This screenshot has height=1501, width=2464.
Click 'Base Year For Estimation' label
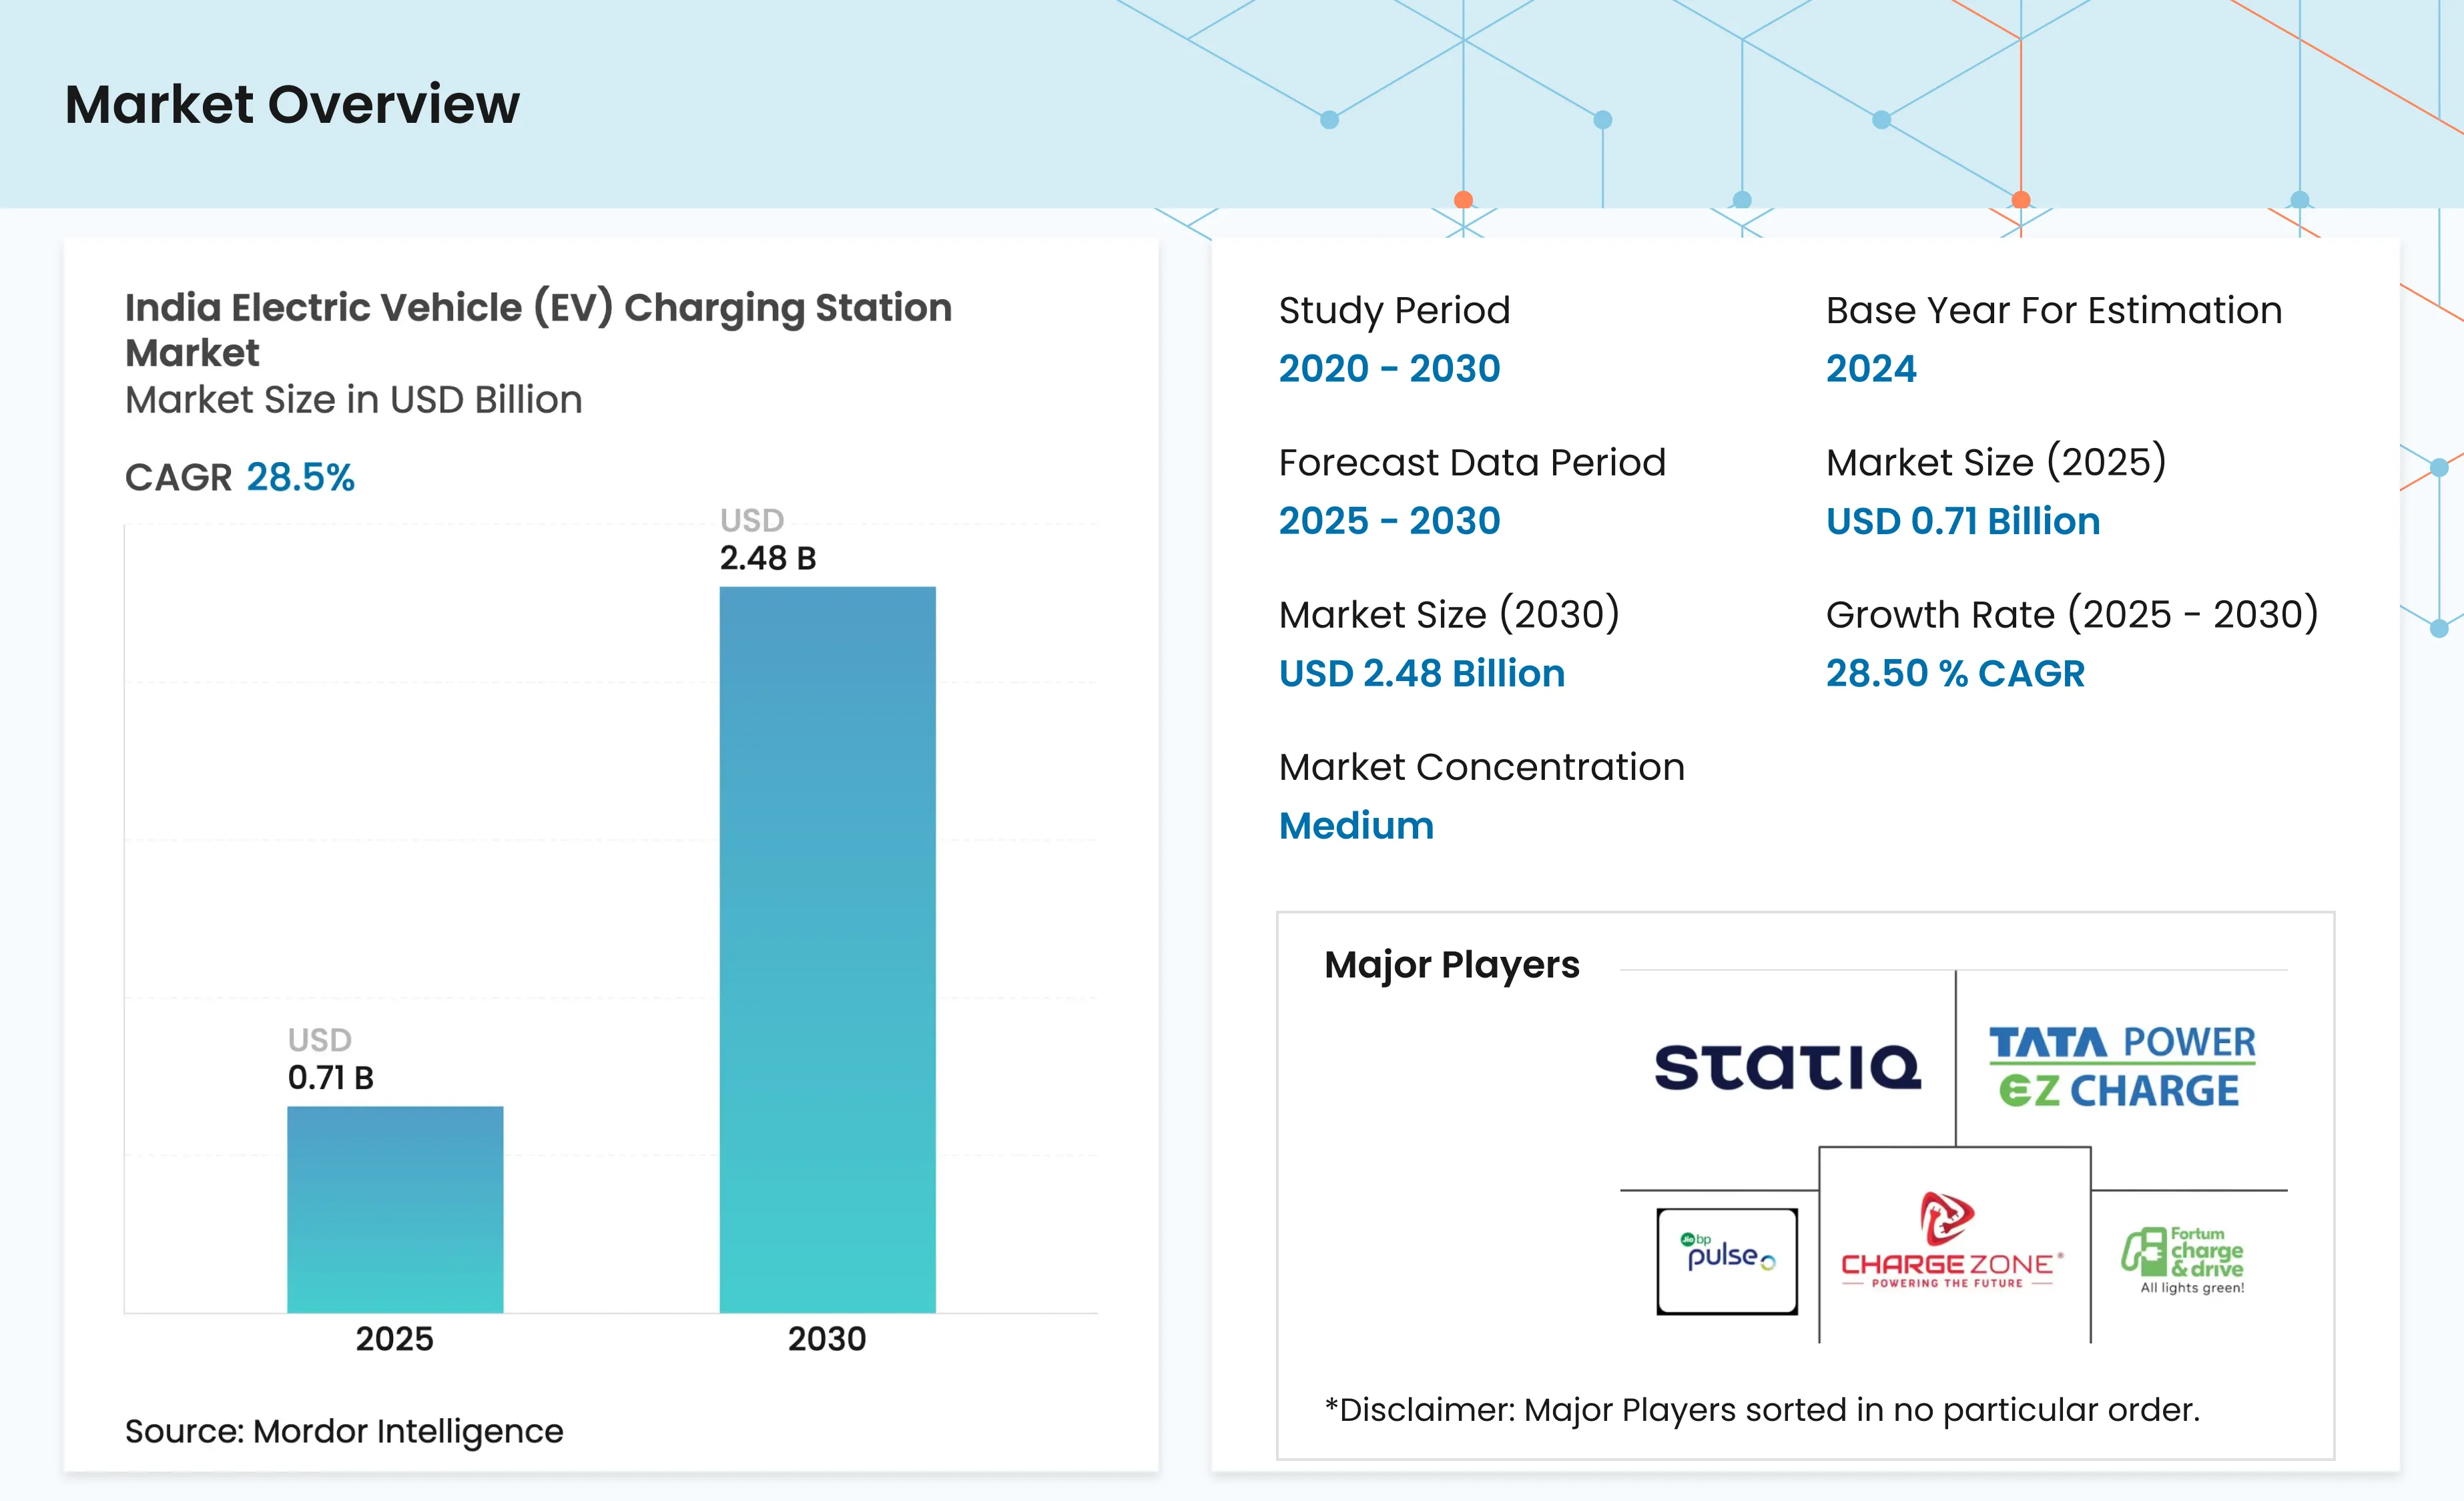tap(2054, 310)
